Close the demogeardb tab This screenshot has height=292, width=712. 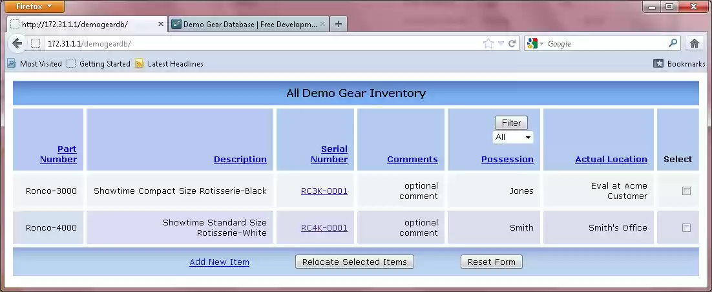(160, 24)
